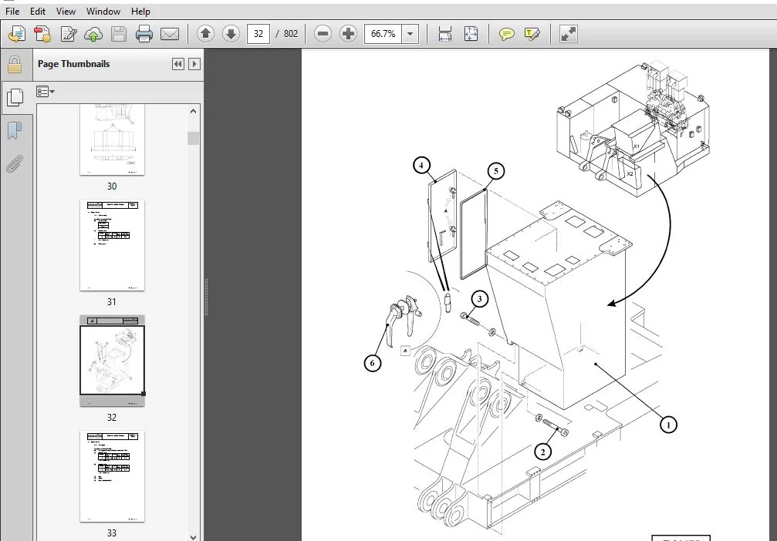
Task: Click the Save floppy disk icon
Action: point(118,34)
